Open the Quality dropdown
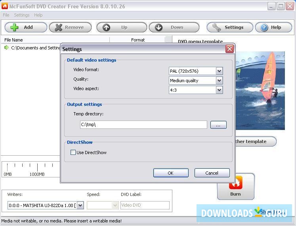The image size is (296, 226). click(x=220, y=81)
